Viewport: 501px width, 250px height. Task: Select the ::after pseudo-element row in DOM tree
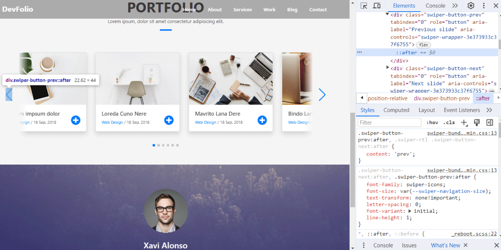click(427, 52)
